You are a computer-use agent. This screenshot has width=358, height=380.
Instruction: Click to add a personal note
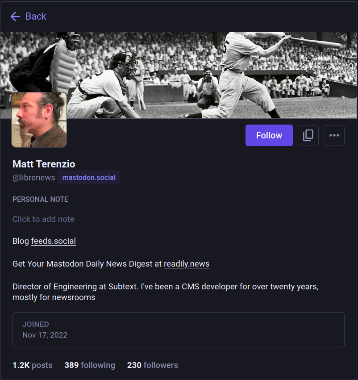(43, 219)
